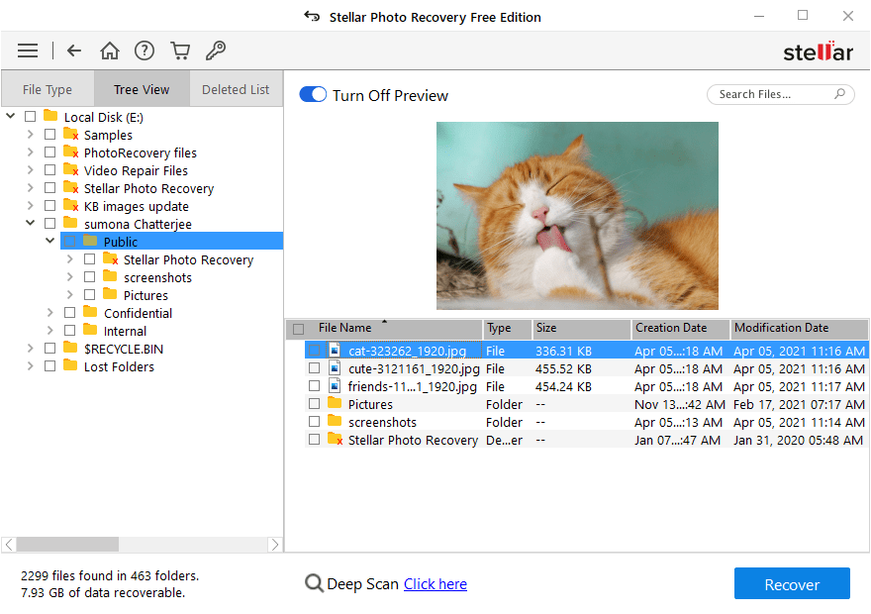Click the shopping cart purchase icon

click(x=180, y=51)
